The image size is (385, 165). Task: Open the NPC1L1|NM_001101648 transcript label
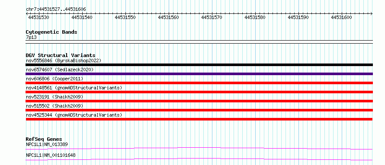point(51,155)
